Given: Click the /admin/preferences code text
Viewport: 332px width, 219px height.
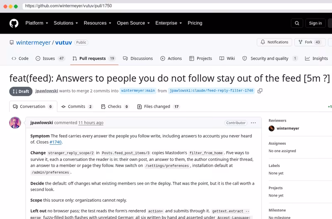Looking at the screenshot, I should click(x=50, y=173).
